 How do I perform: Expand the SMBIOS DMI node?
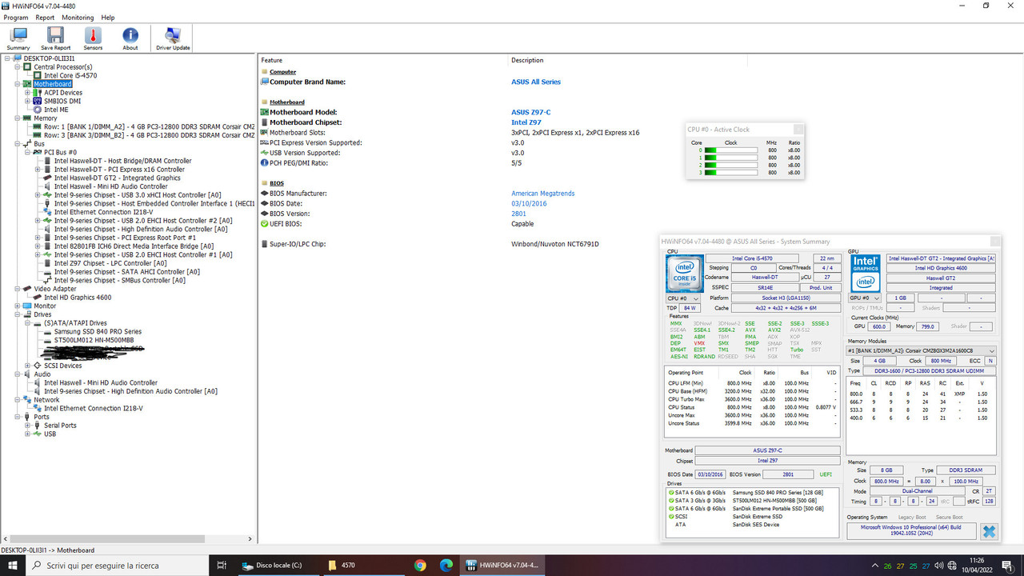pyautogui.click(x=27, y=101)
